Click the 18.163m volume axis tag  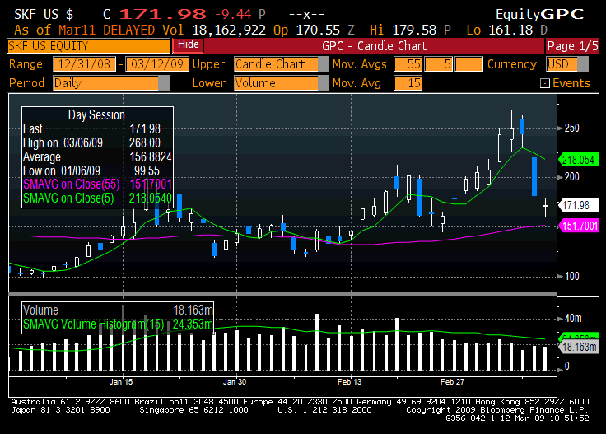tap(579, 347)
